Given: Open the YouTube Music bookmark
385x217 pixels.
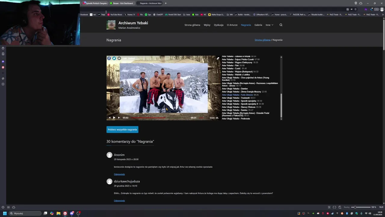Looking at the screenshot, I should tap(115, 14).
